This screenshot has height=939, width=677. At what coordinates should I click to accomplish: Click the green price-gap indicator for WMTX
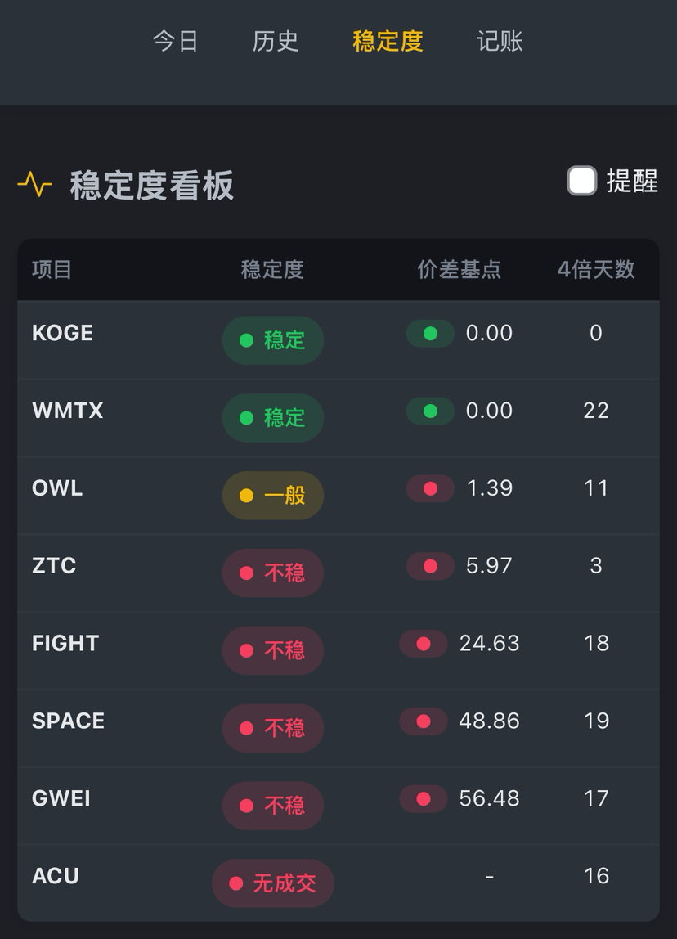pos(430,411)
